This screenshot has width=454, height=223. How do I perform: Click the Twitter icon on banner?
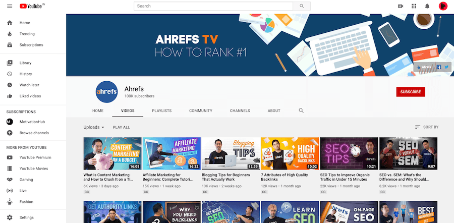(x=446, y=67)
